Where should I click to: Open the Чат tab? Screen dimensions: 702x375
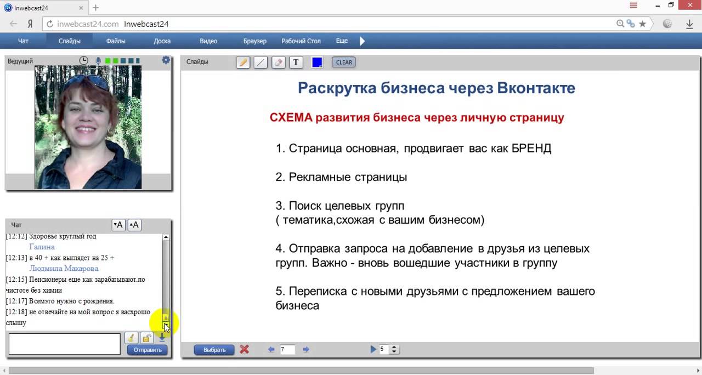[x=23, y=41]
